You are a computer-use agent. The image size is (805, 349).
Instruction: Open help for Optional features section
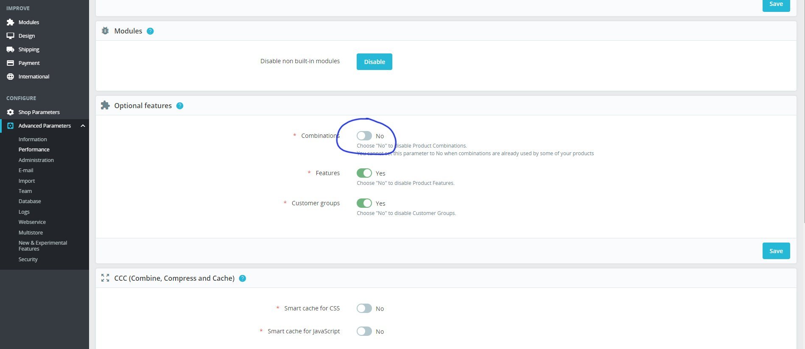(180, 106)
